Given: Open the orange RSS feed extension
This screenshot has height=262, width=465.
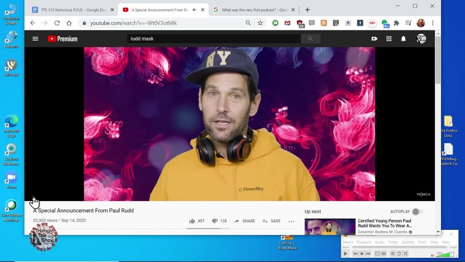Looking at the screenshot, I should 324,23.
